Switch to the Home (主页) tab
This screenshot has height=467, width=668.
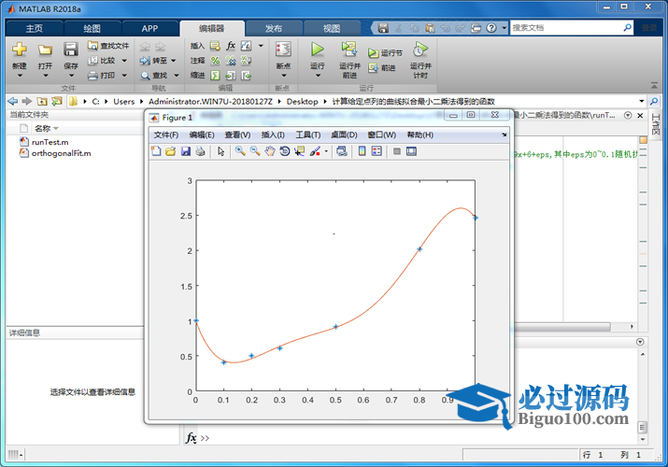34,29
